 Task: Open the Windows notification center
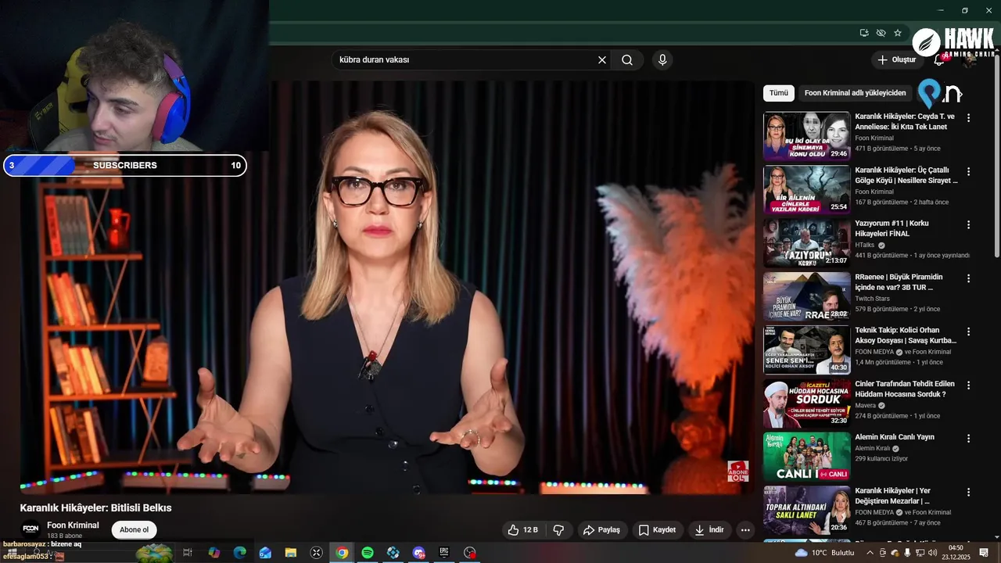click(984, 553)
